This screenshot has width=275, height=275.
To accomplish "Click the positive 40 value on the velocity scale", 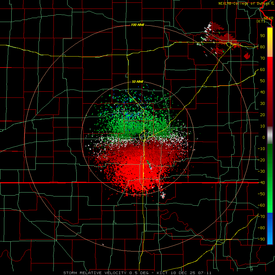I will click(x=262, y=92).
